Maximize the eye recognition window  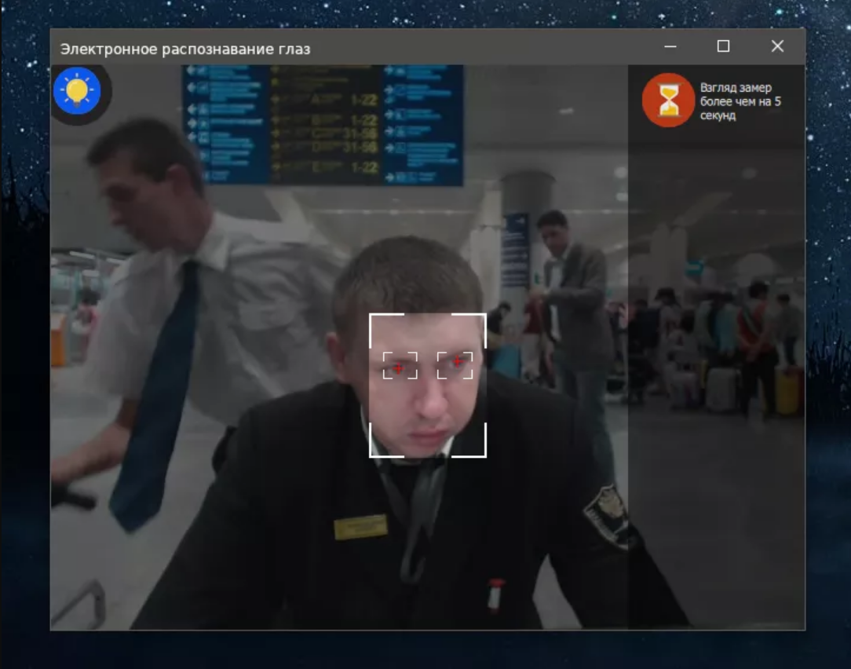click(x=724, y=46)
